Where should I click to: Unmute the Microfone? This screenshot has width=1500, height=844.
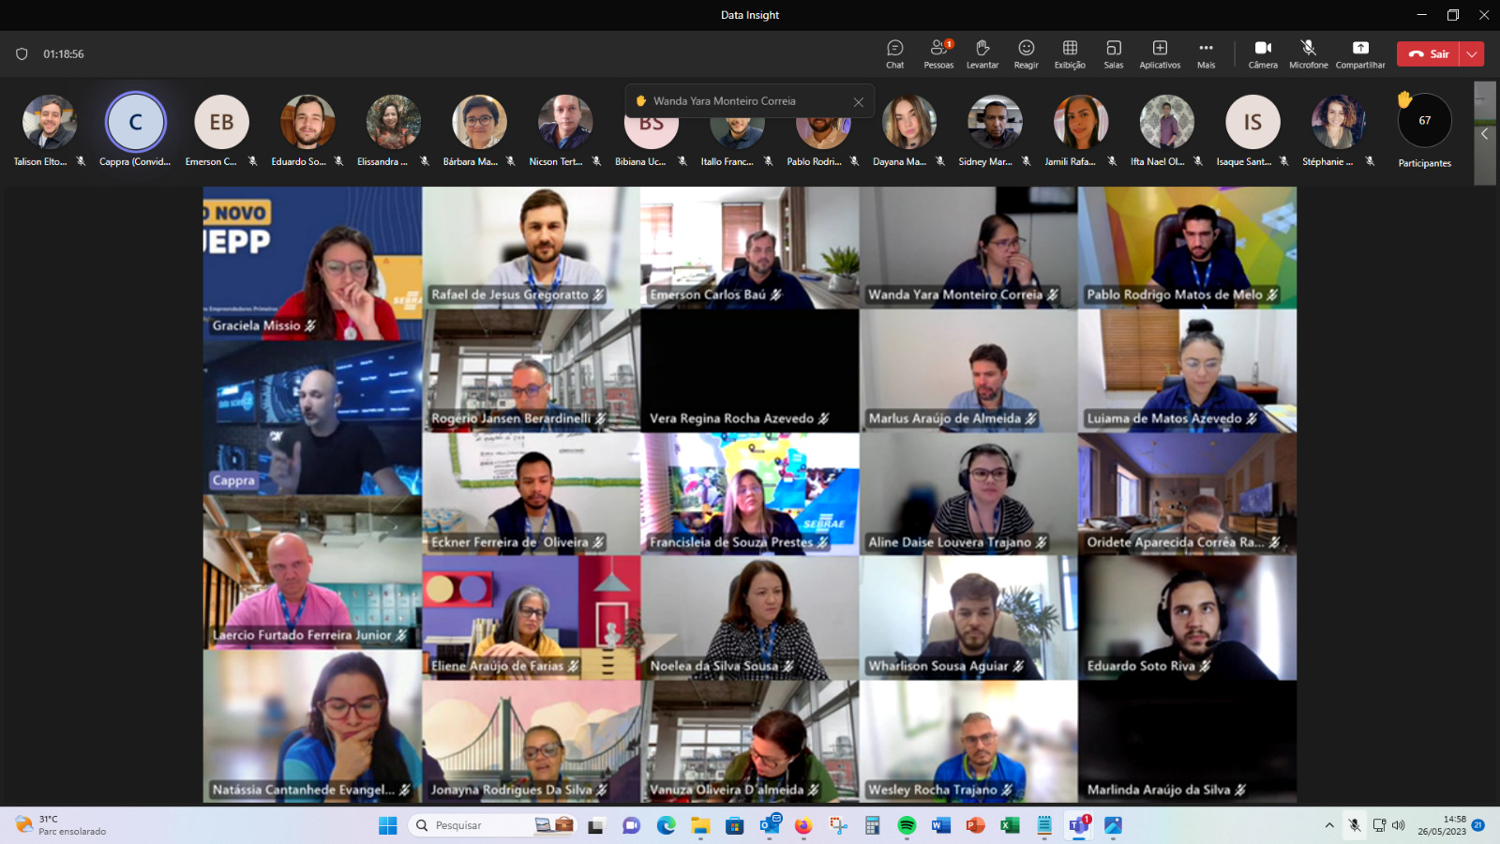(1308, 53)
